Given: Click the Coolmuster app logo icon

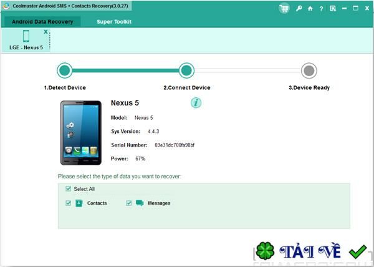Looking at the screenshot, I should tap(6, 6).
